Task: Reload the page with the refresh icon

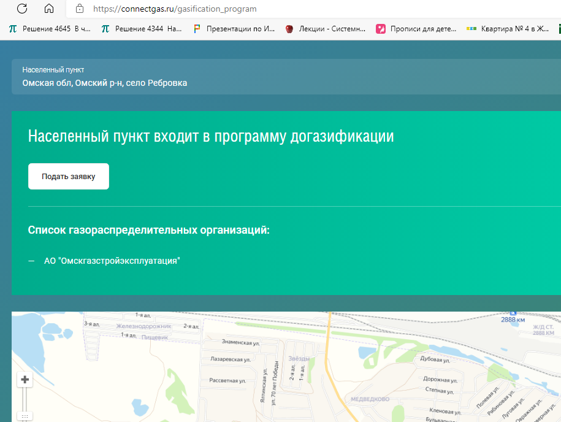Action: coord(22,9)
